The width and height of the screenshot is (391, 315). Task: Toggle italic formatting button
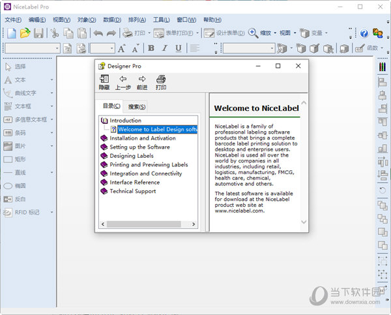[165, 48]
